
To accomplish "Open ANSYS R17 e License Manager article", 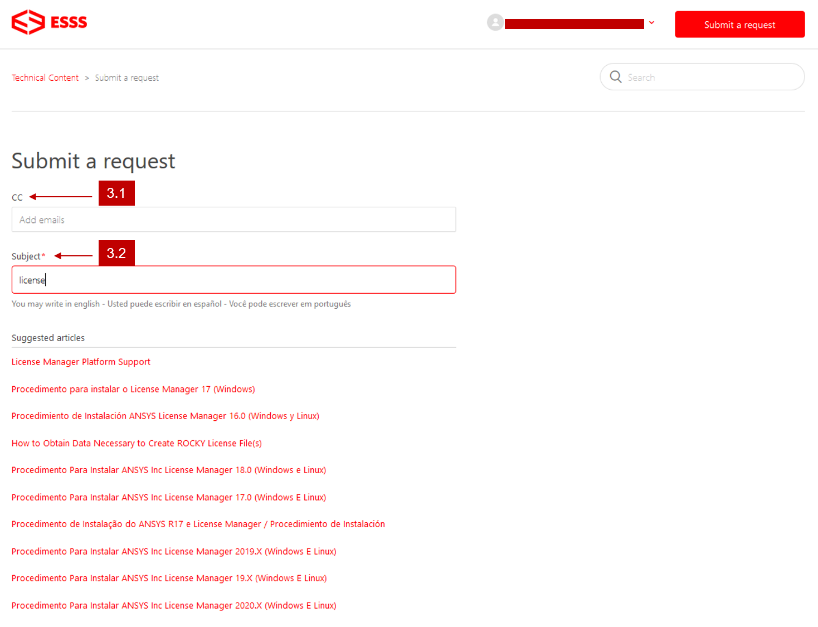I will point(198,524).
